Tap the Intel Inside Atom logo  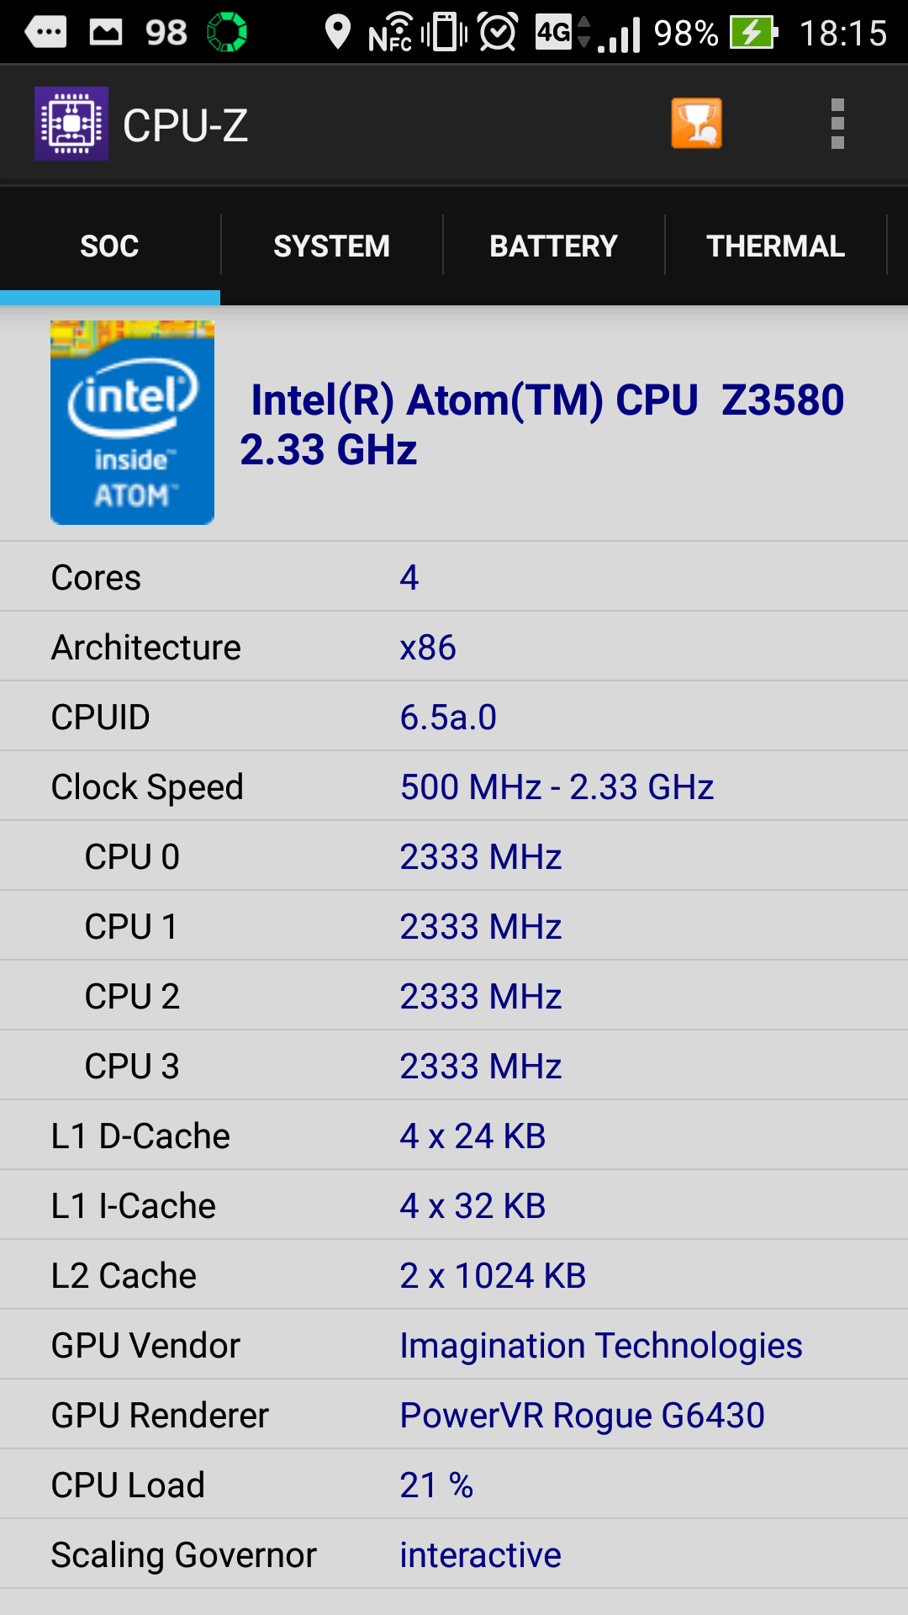(x=132, y=422)
